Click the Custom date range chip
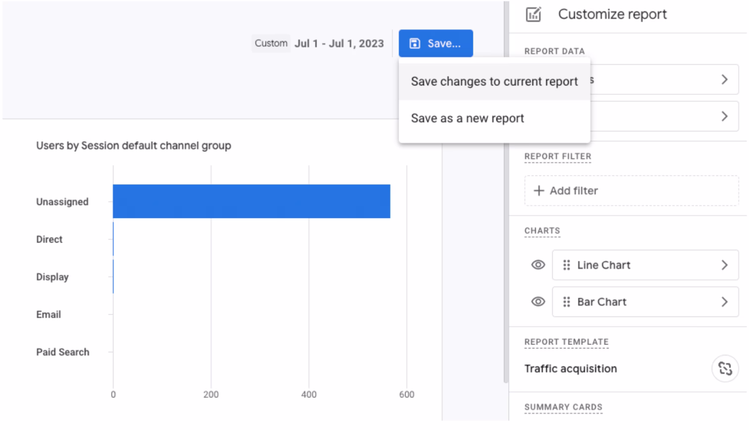The height and width of the screenshot is (430, 749). click(271, 43)
